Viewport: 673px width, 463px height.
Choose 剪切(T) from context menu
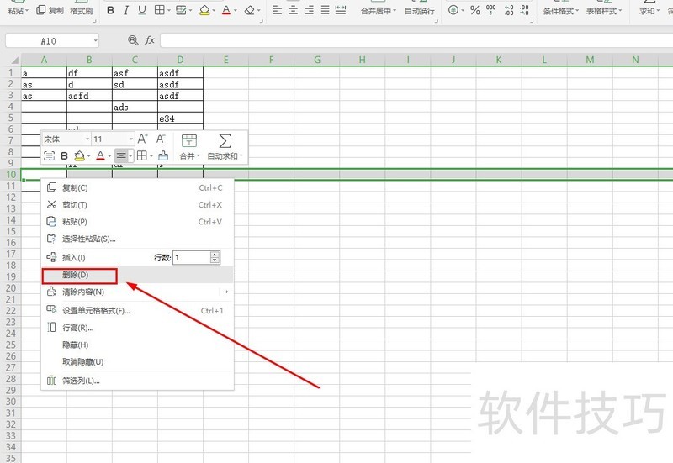pos(137,205)
